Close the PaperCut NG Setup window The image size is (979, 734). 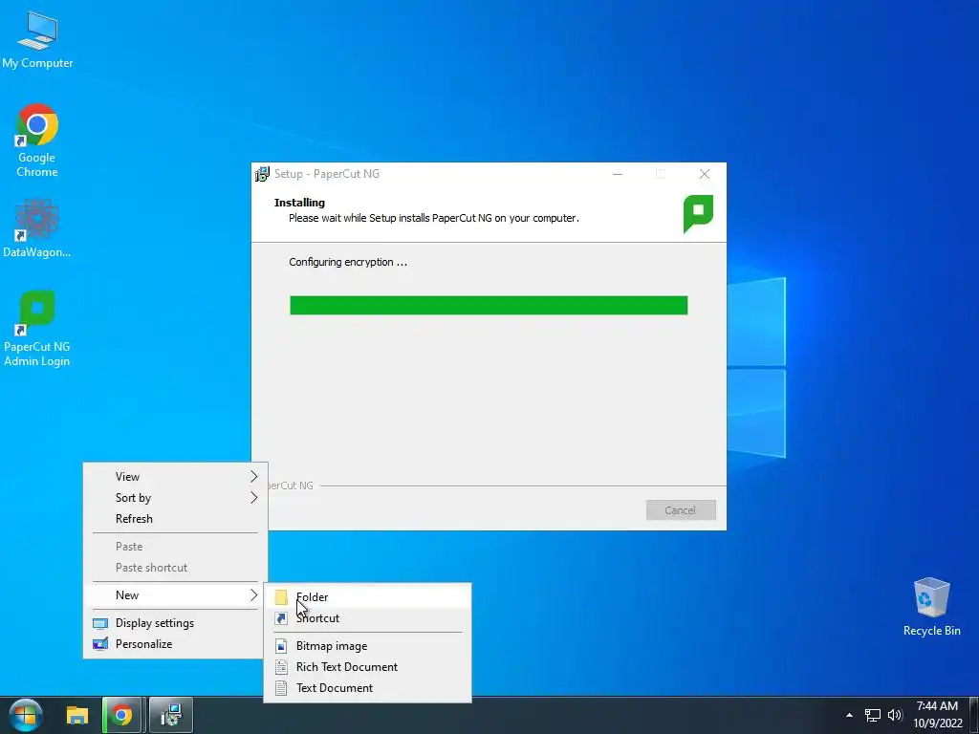pyautogui.click(x=705, y=174)
